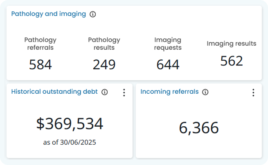Open Incoming referrals three-dot options menu
268x165 pixels.
click(253, 92)
